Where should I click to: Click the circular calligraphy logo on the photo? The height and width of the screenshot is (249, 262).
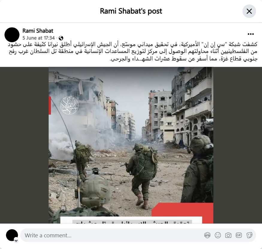pos(69,106)
